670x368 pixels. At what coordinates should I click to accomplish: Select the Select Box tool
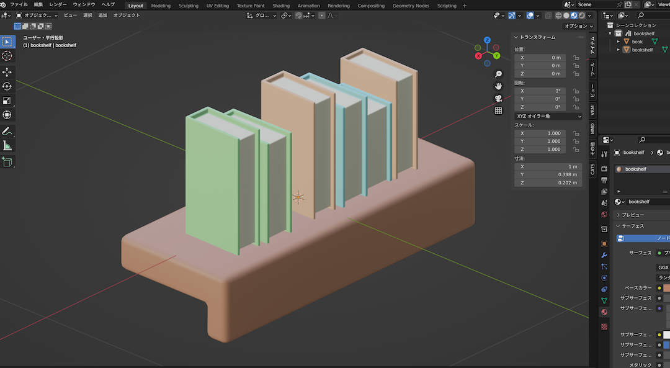[7, 42]
